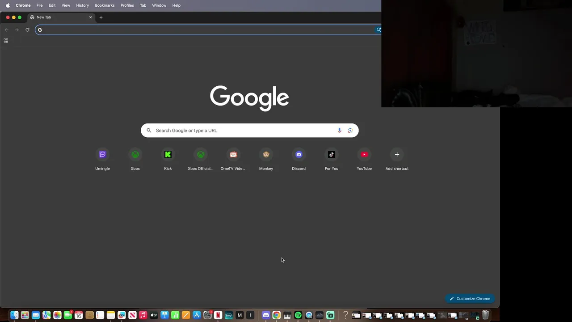This screenshot has height=322, width=572.
Task: Open Finder from the dock
Action: point(14,315)
